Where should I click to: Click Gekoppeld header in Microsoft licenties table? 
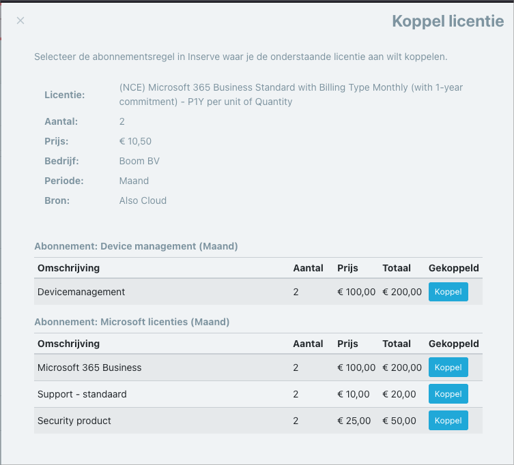pyautogui.click(x=454, y=344)
